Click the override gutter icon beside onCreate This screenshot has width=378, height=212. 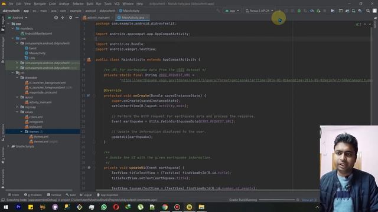tap(89, 95)
